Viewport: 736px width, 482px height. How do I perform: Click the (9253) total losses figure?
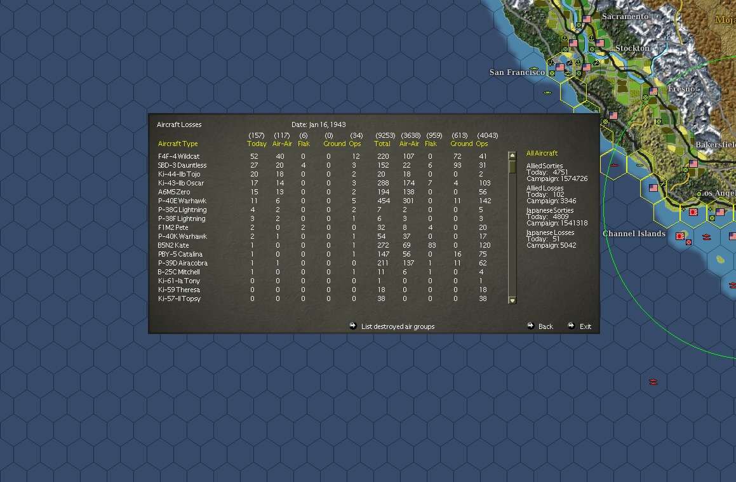click(385, 135)
